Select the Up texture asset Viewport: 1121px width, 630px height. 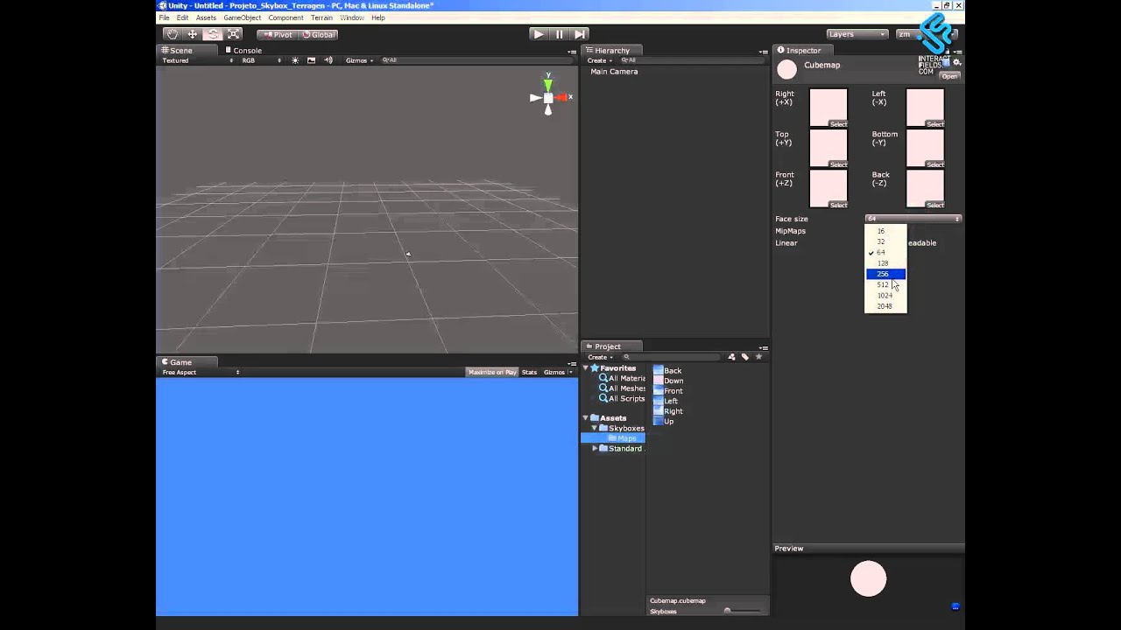tap(664, 422)
